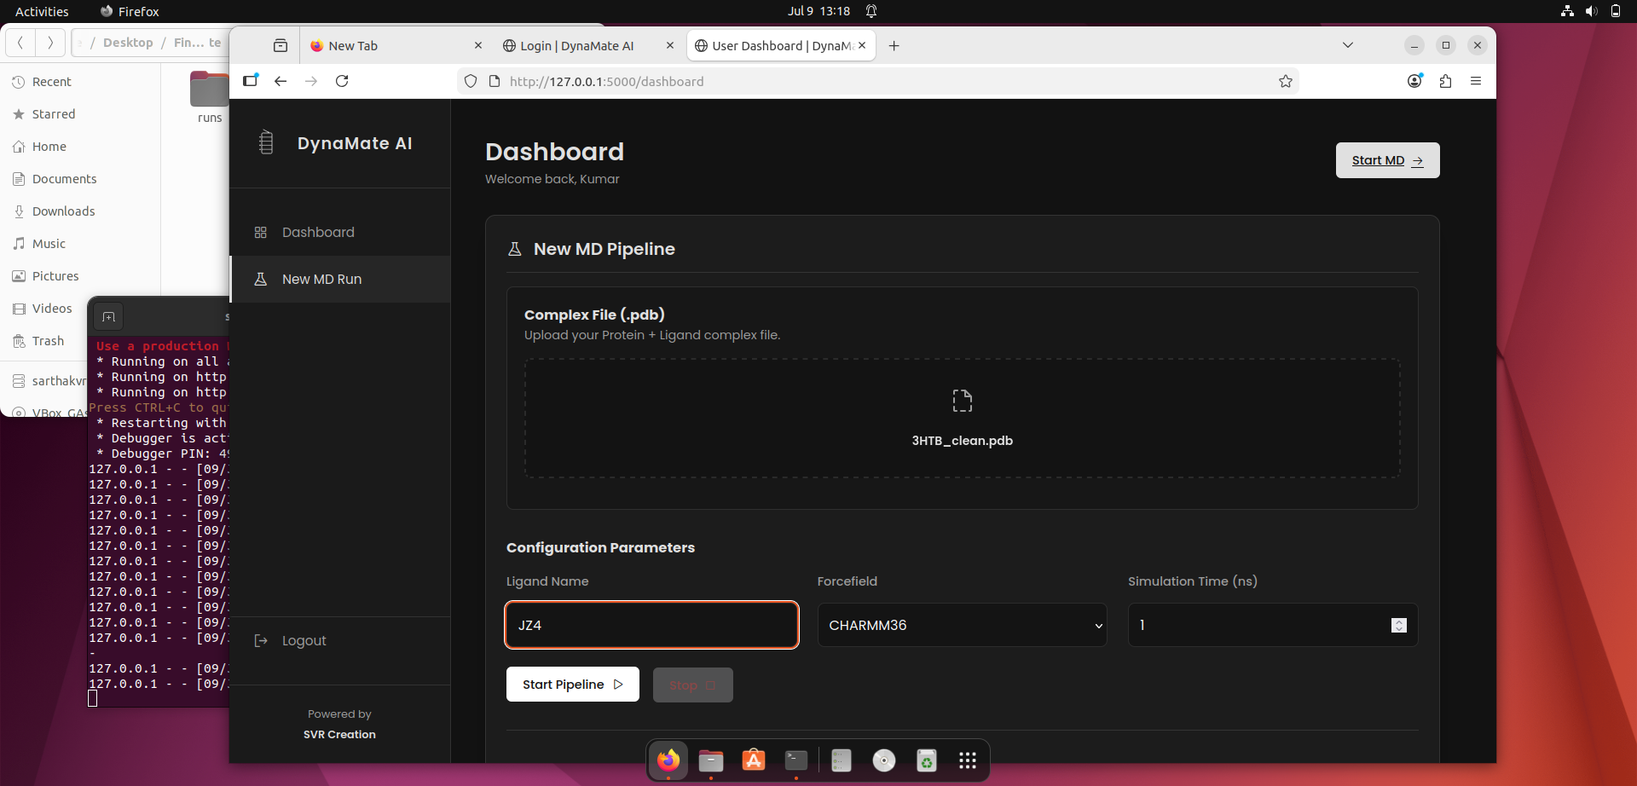Open Documents in the Files sidebar
The image size is (1637, 786).
coord(81,179)
